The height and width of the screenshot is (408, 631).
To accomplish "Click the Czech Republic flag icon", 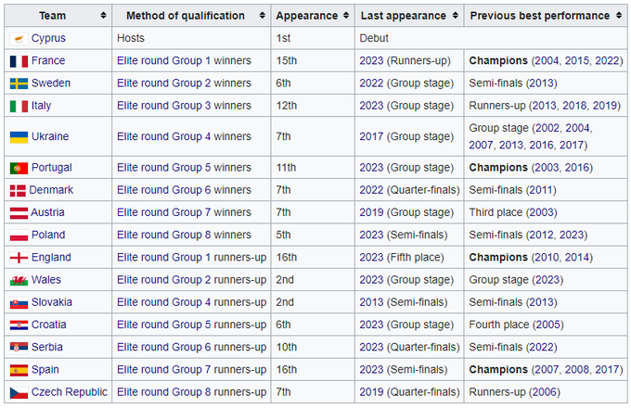I will coord(18,392).
